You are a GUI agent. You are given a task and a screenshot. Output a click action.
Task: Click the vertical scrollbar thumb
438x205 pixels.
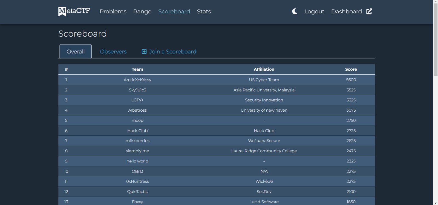pyautogui.click(x=436, y=40)
